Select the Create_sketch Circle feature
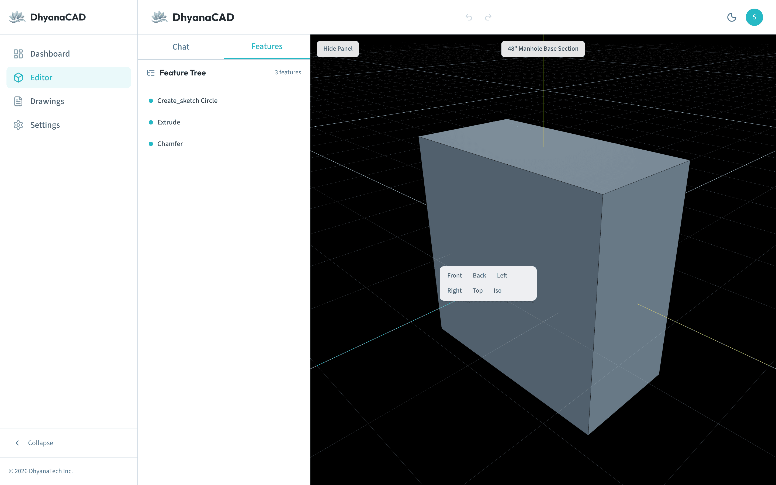Image resolution: width=776 pixels, height=485 pixels. point(224,101)
